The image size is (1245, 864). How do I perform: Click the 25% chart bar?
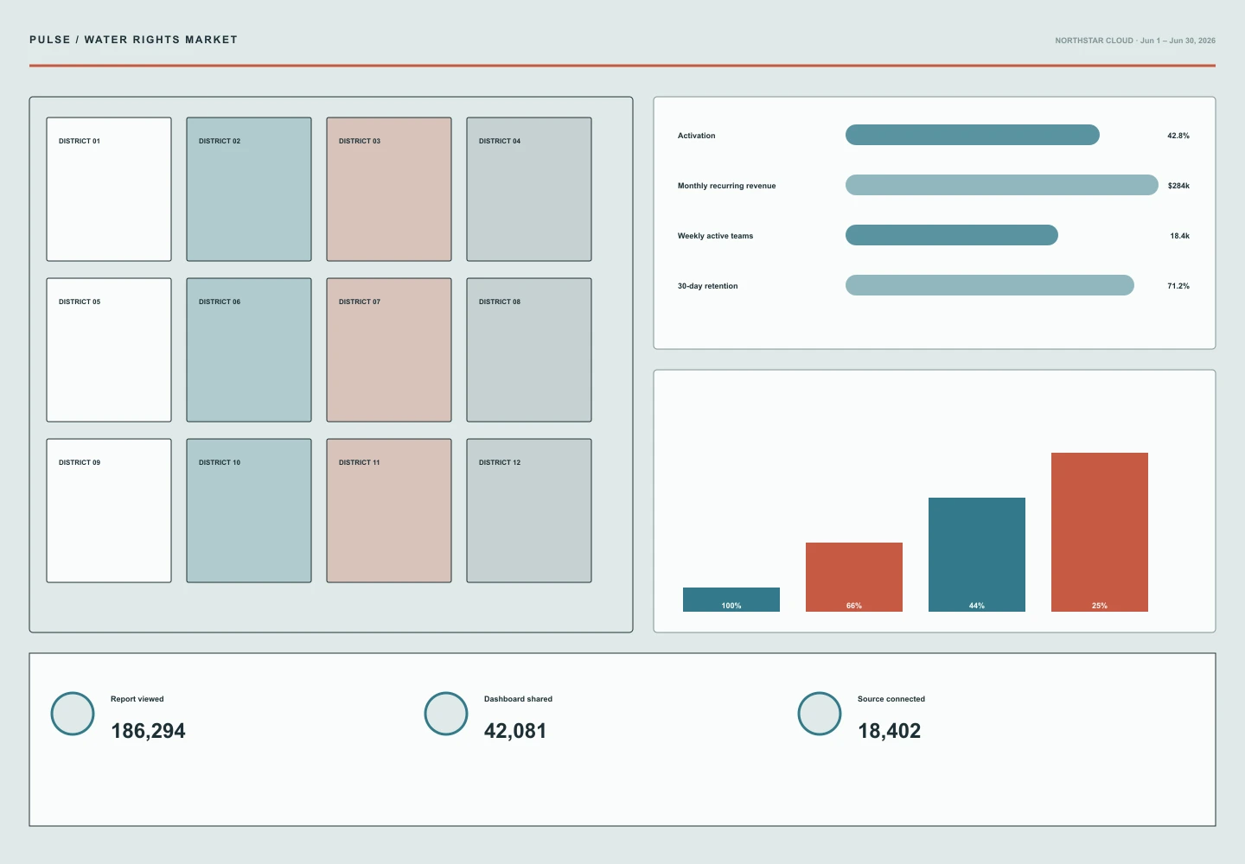(x=1100, y=532)
